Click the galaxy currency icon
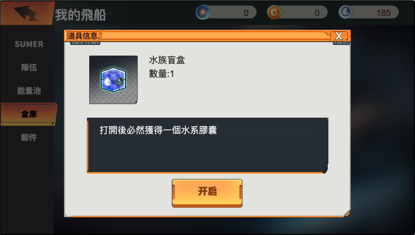415x235 pixels. tap(203, 13)
